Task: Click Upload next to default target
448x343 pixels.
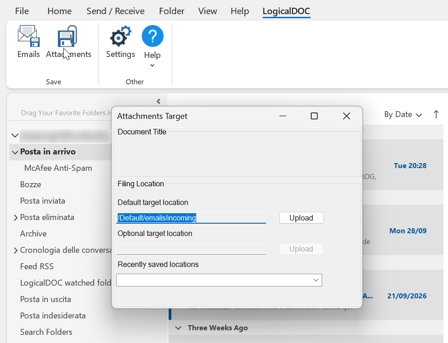Action: [301, 218]
